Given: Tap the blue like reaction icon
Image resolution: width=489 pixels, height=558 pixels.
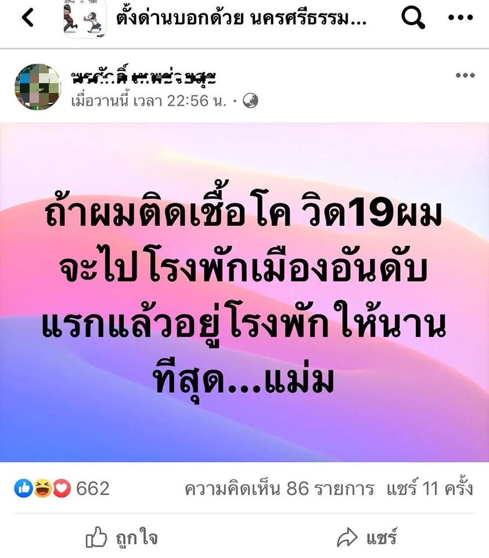Looking at the screenshot, I should click(x=24, y=488).
